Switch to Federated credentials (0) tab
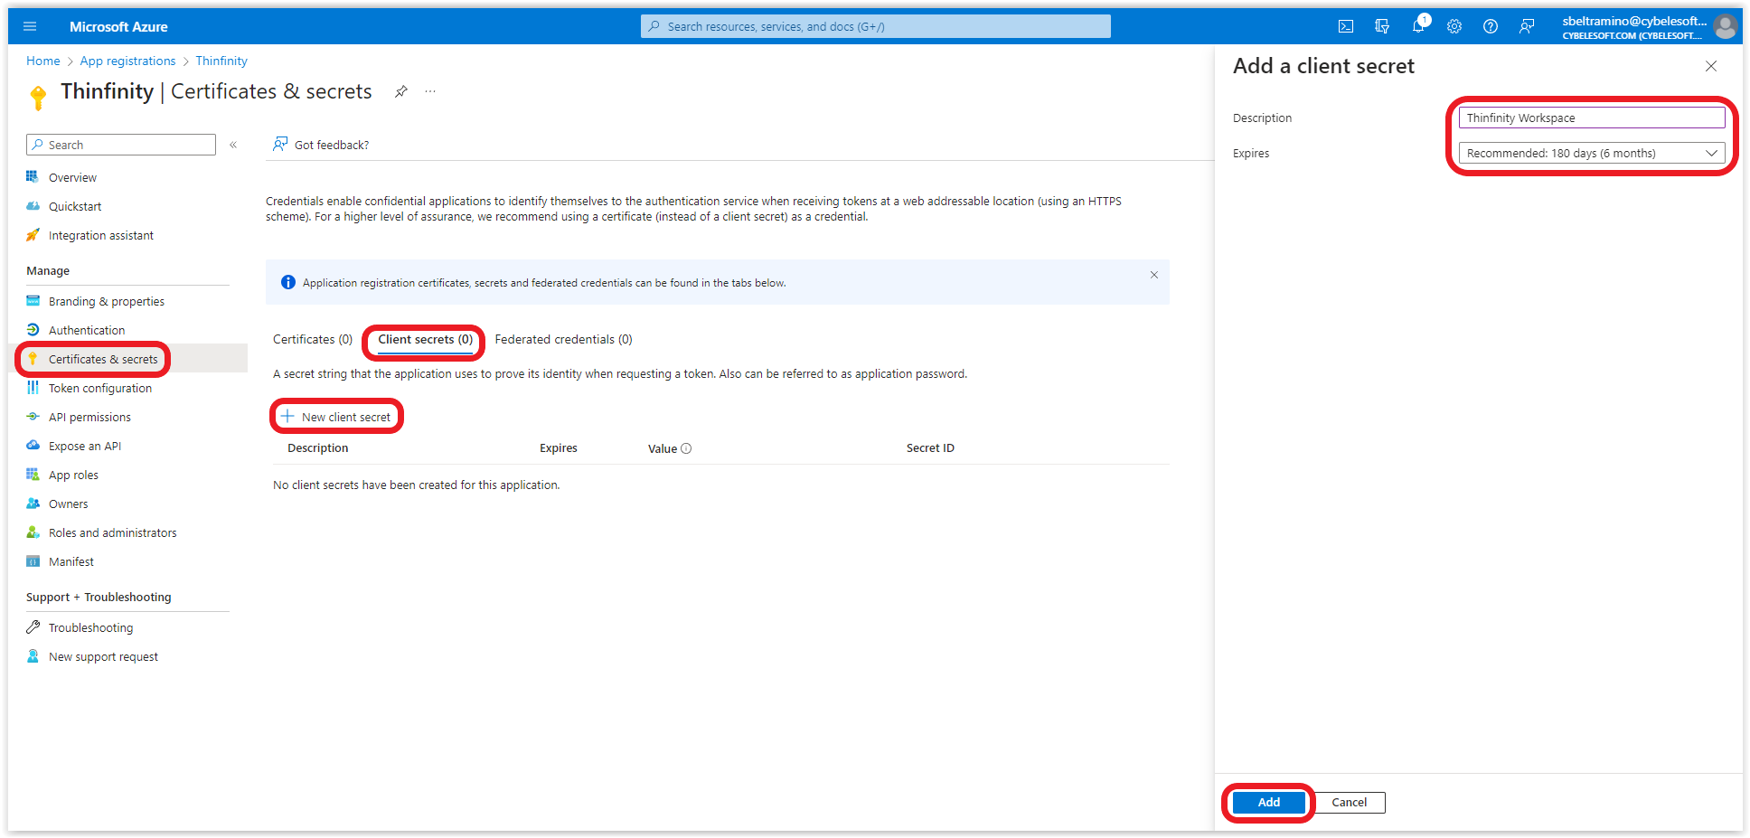 coord(563,340)
